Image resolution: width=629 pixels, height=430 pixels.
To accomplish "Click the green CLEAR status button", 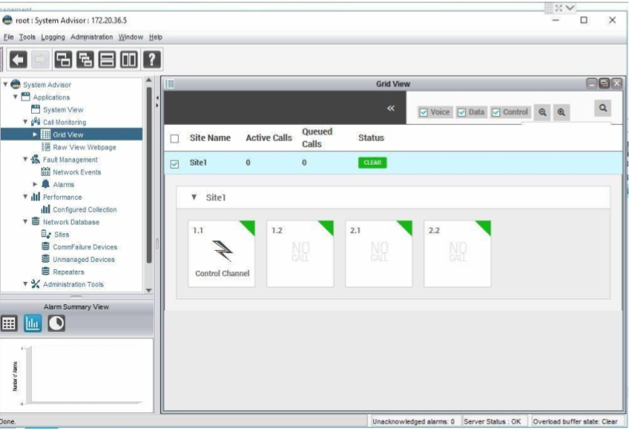I will pyautogui.click(x=372, y=162).
